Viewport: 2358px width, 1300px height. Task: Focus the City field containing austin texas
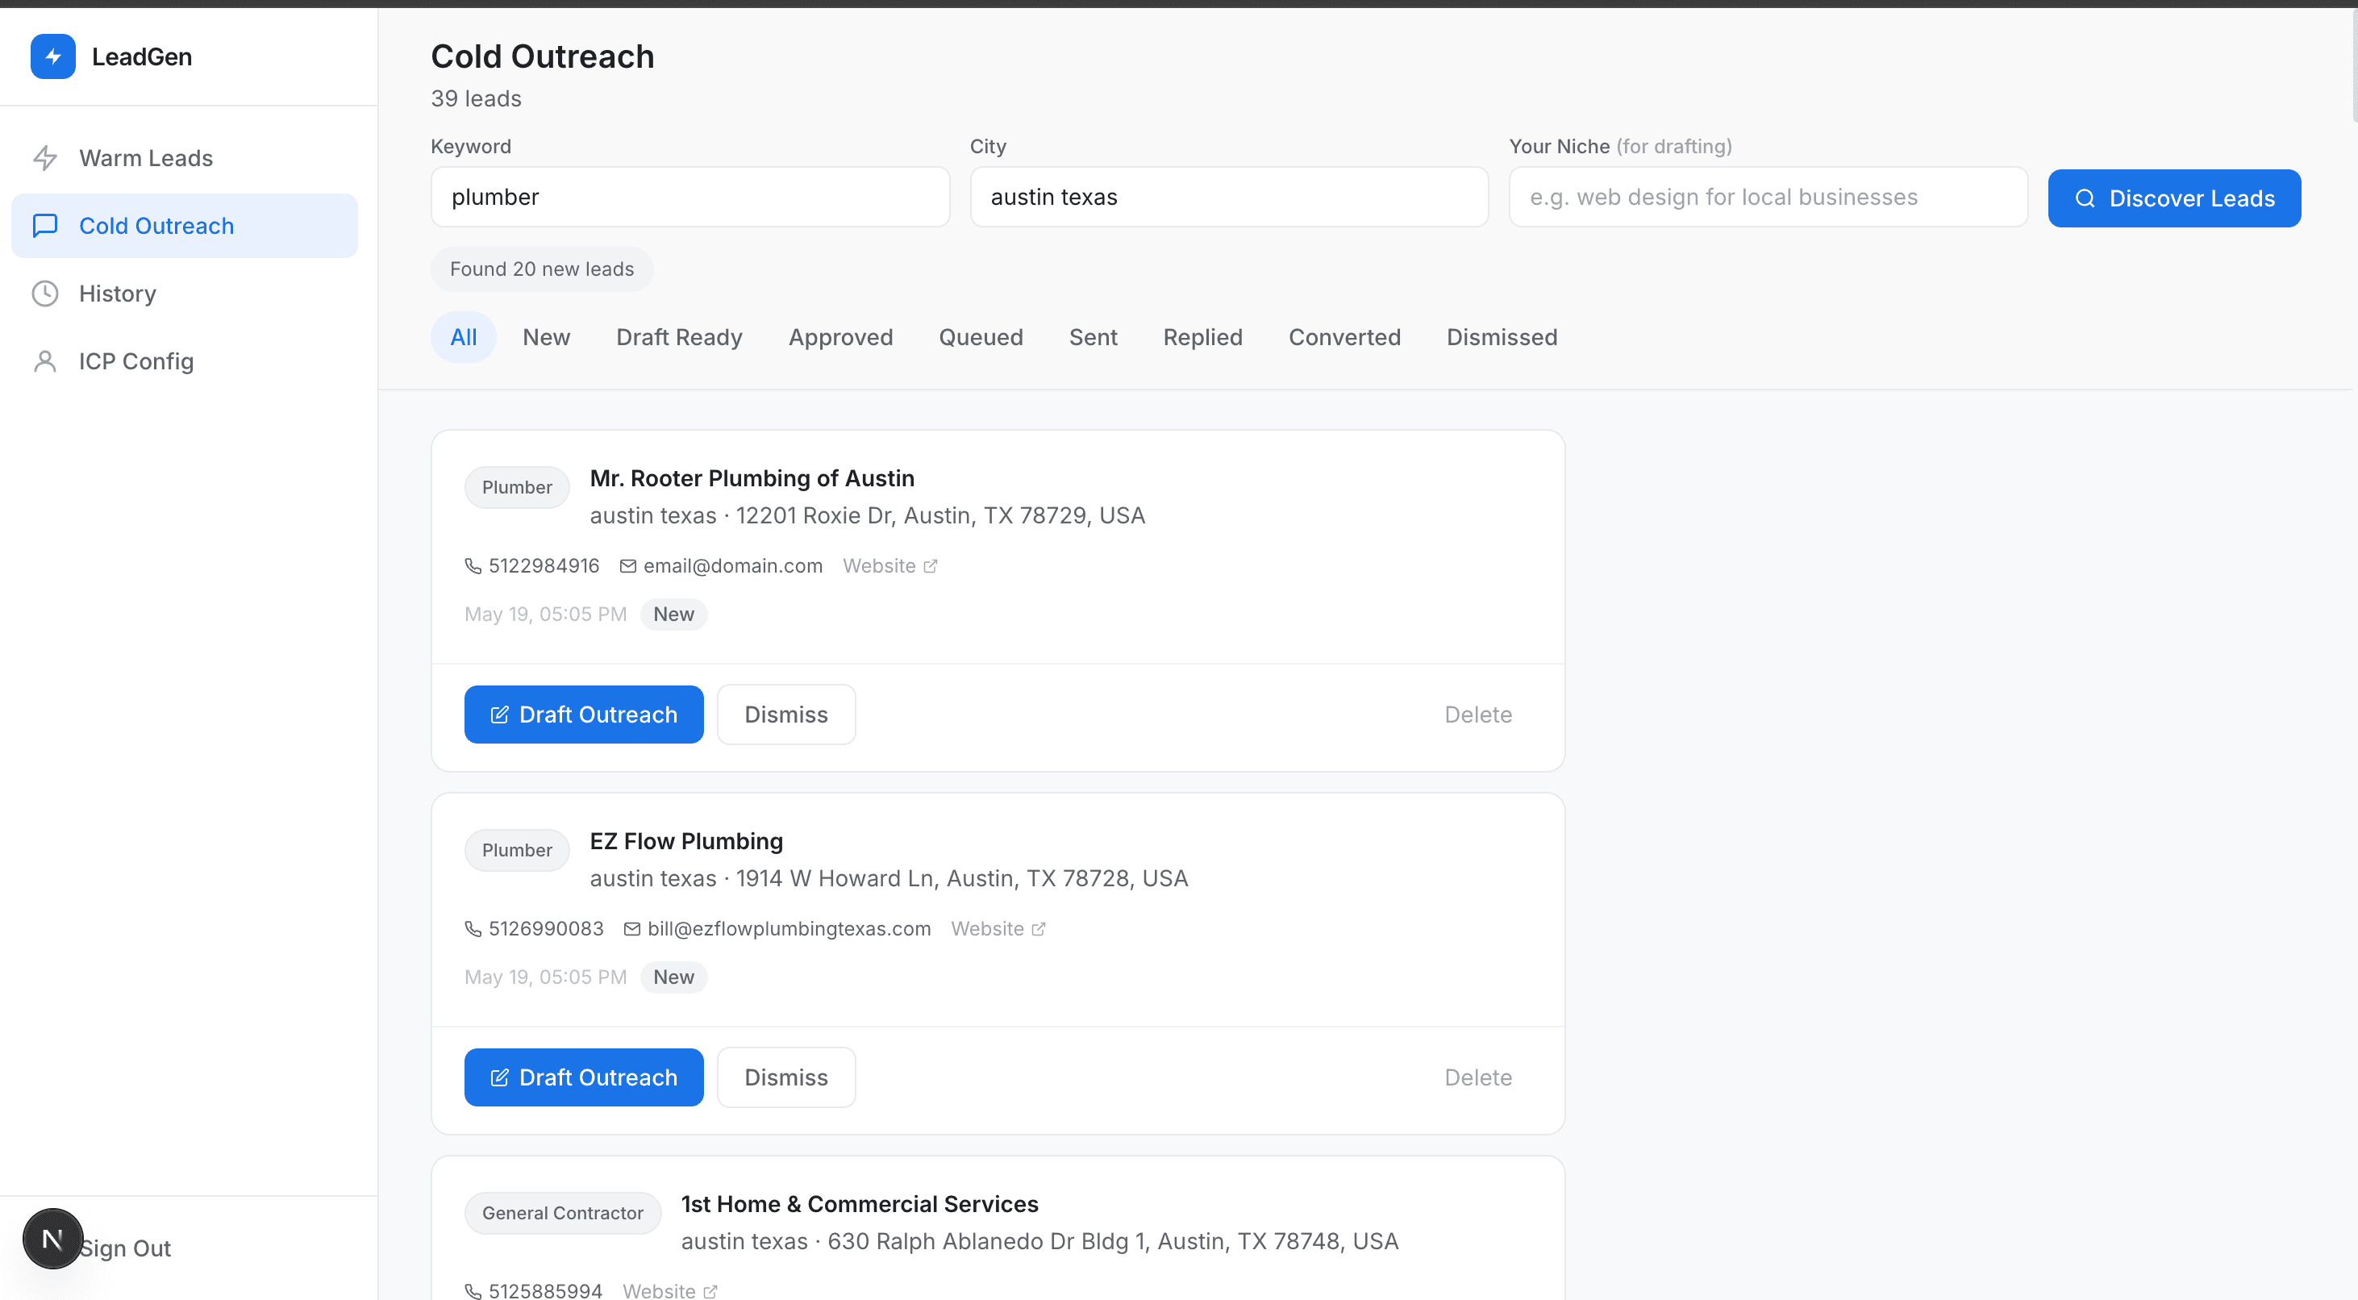[x=1229, y=197]
